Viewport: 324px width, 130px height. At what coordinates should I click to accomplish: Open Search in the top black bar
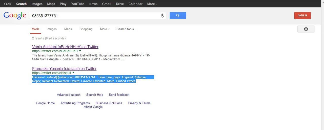pos(21,4)
